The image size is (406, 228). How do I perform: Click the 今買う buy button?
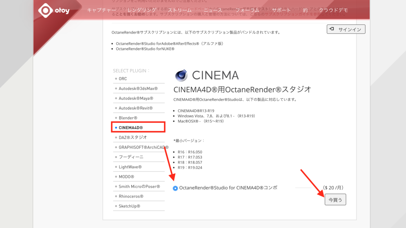tap(335, 200)
